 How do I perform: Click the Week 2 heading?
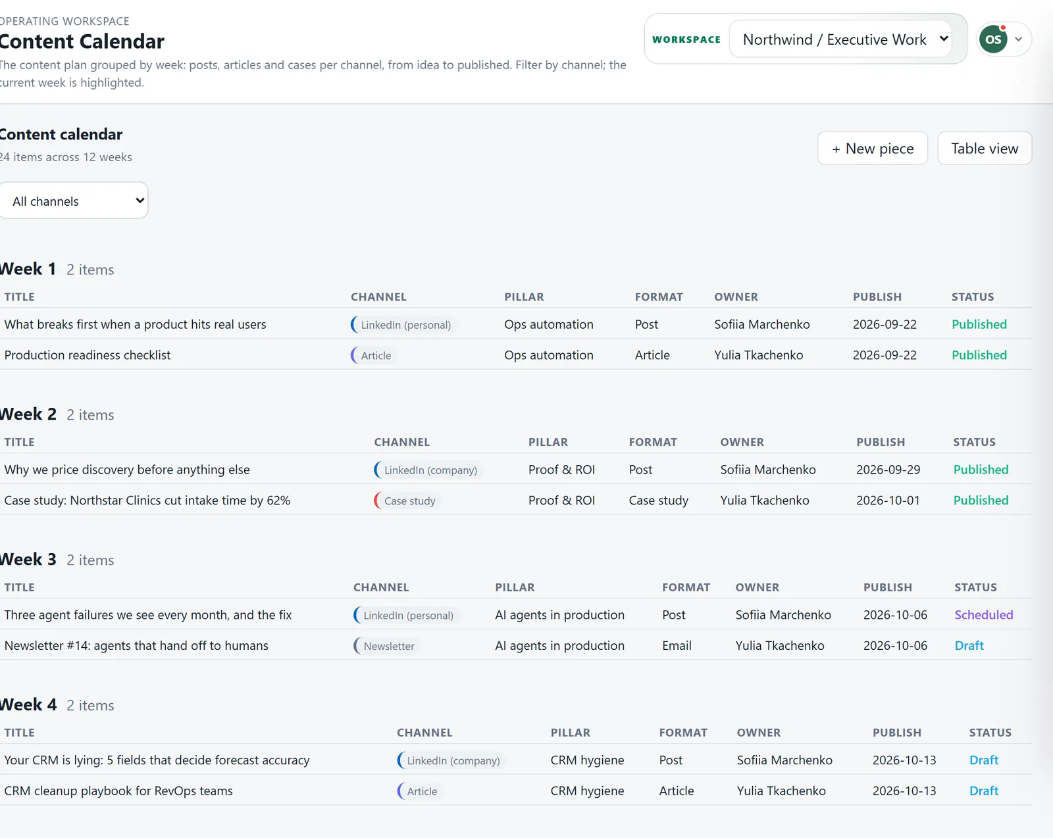28,414
